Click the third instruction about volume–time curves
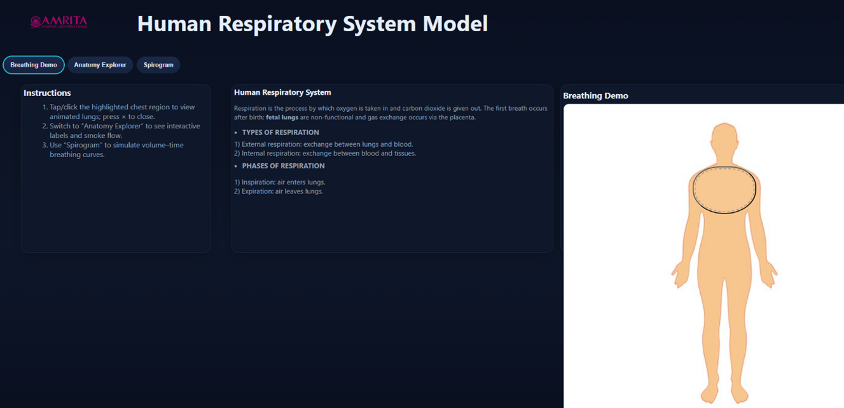Screen dimensions: 844x408 (x=116, y=150)
